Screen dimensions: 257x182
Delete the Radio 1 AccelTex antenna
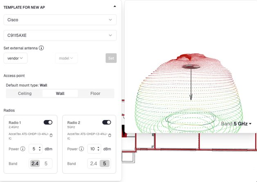(51, 135)
